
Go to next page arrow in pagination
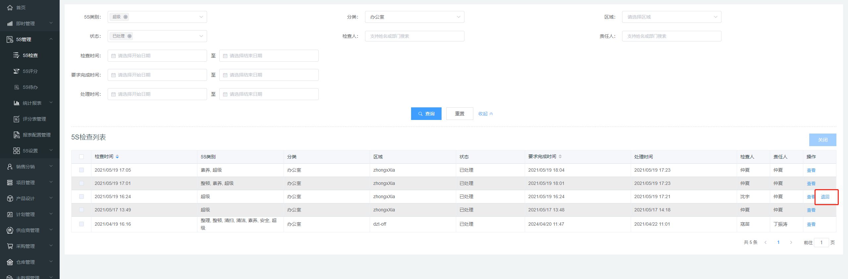pyautogui.click(x=791, y=243)
